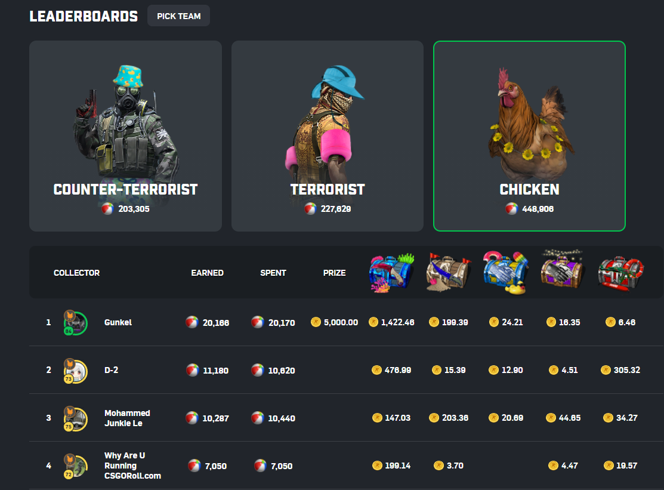Click the Why Are U Running CSGORoll.com name
This screenshot has height=490, width=664.
(x=132, y=466)
